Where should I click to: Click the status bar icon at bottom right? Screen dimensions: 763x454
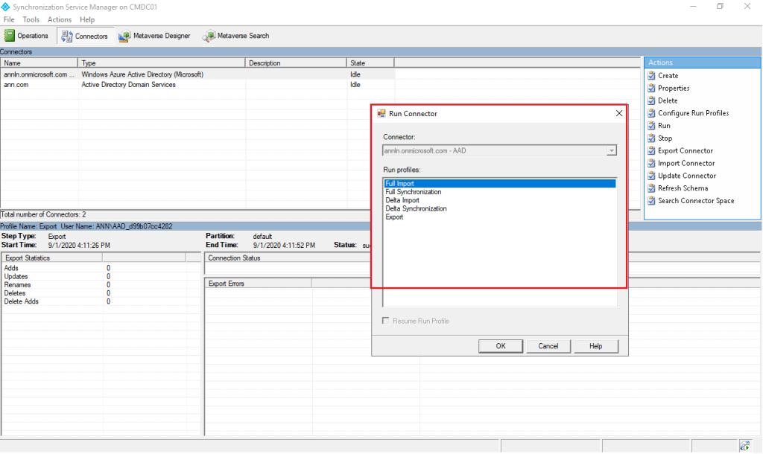744,446
